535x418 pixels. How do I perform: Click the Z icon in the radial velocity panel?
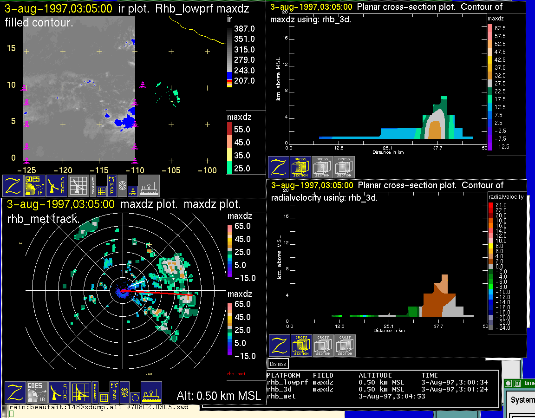[279, 346]
